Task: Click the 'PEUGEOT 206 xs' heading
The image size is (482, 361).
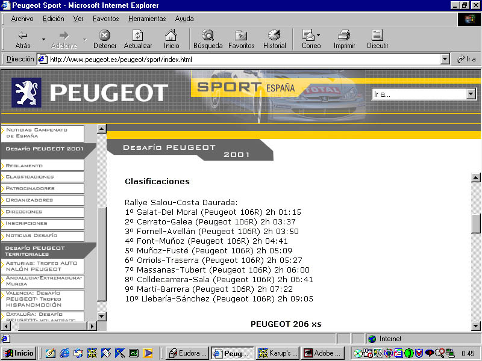Action: click(286, 324)
